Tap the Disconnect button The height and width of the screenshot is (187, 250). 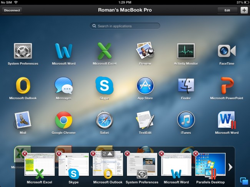(12, 10)
